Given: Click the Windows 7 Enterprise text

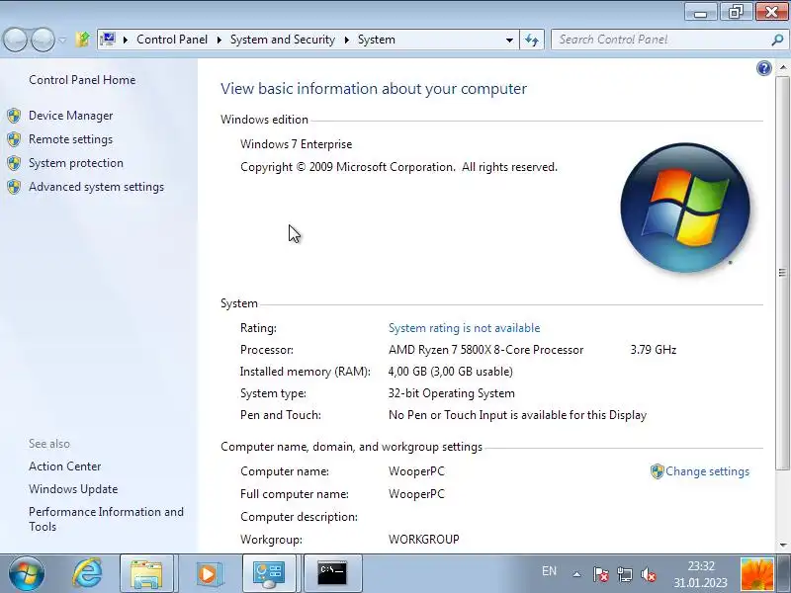Looking at the screenshot, I should tap(296, 144).
